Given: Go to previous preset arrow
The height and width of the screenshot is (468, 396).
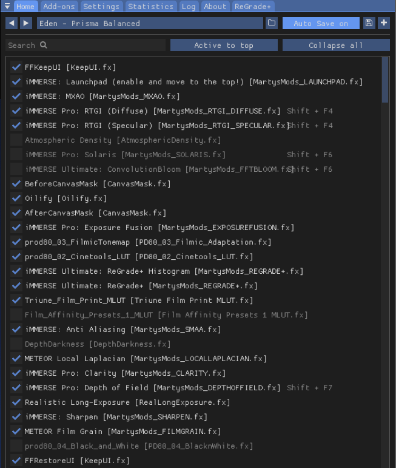Looking at the screenshot, I should click(x=12, y=23).
